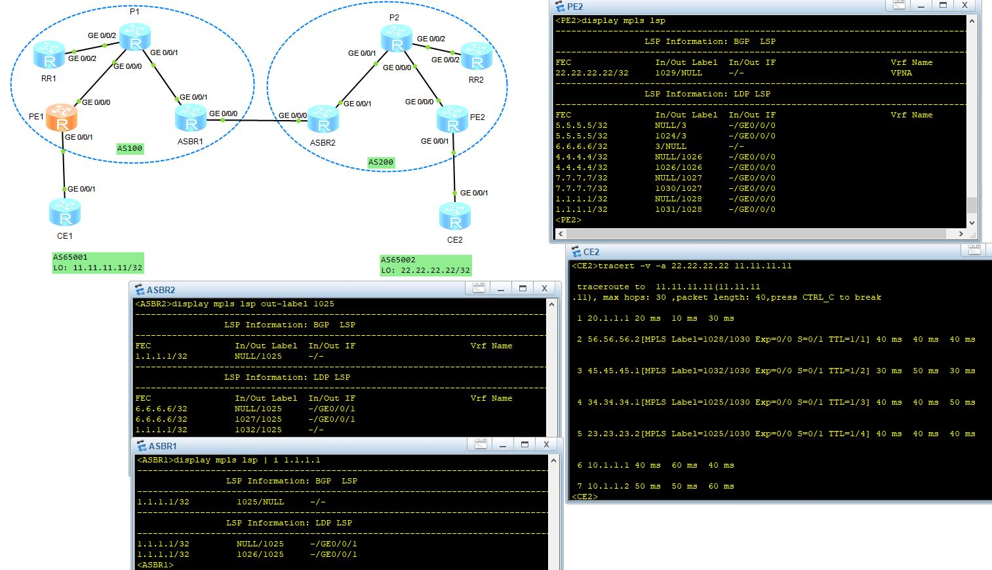Click PE1's GE 0/0/1 interface label
The image size is (992, 570).
tap(79, 137)
